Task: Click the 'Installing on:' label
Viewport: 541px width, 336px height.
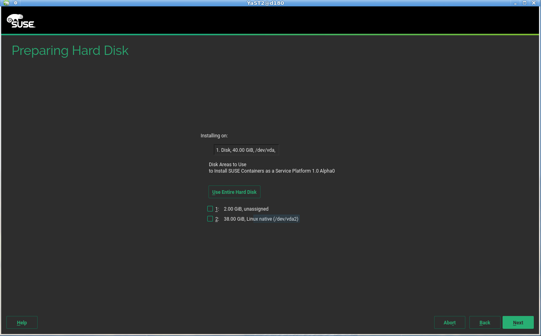Action: 214,136
